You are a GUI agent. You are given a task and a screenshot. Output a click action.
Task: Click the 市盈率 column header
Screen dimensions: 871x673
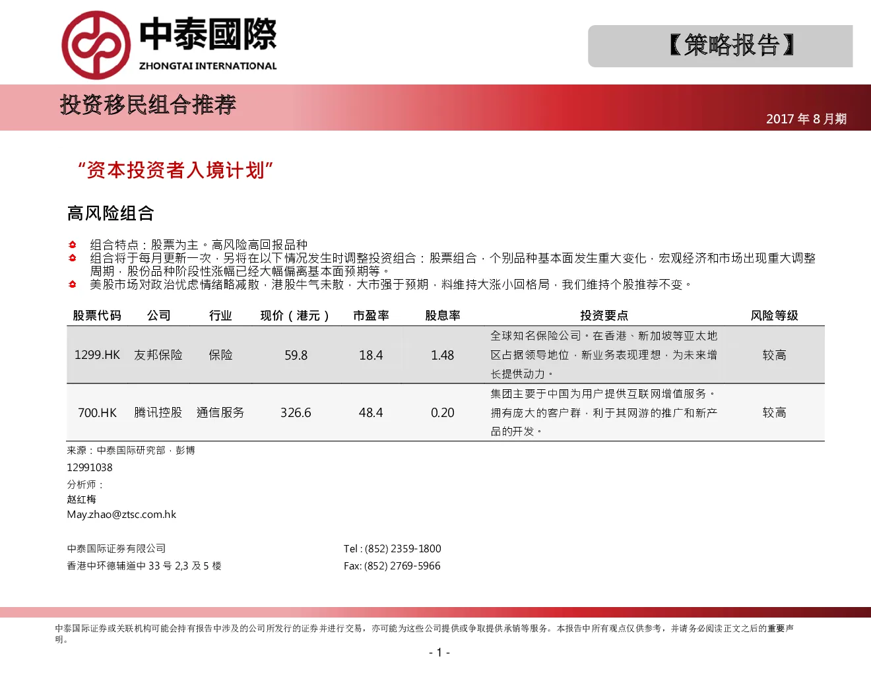coord(371,315)
